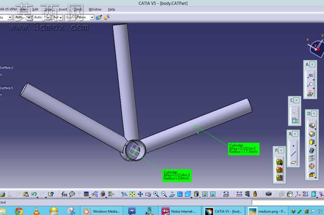324x215 pixels.
Task: Click the Shell icon in D toolbar
Action: (312, 150)
